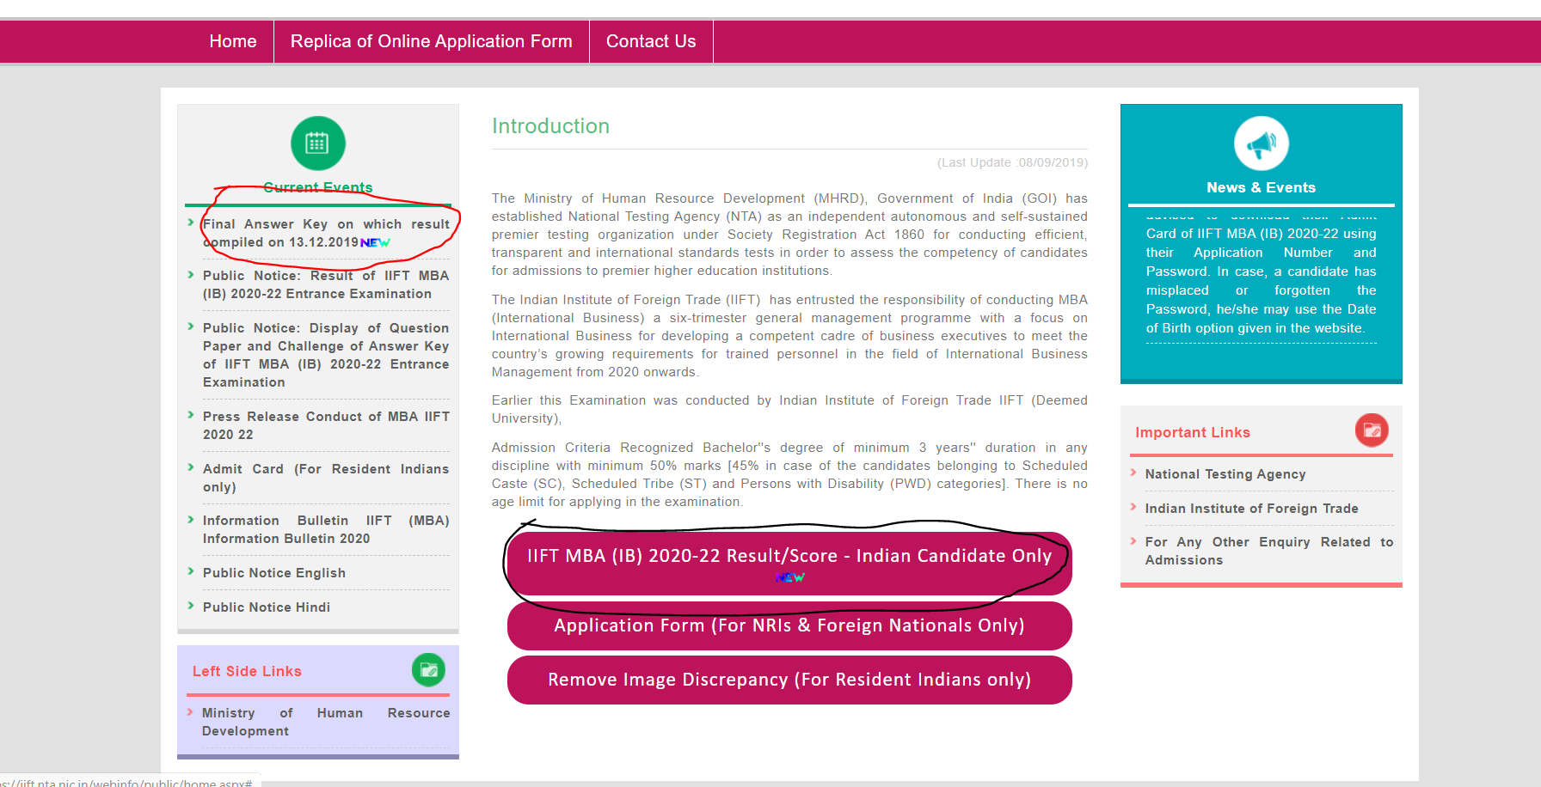Open National Testing Agency link
Viewport: 1541px width, 787px height.
1225,474
